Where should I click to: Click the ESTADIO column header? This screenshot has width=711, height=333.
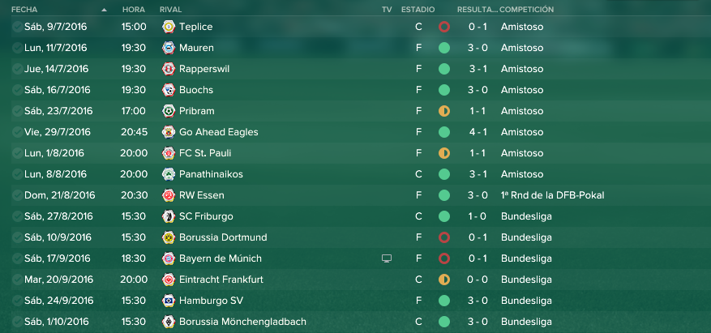pyautogui.click(x=418, y=10)
